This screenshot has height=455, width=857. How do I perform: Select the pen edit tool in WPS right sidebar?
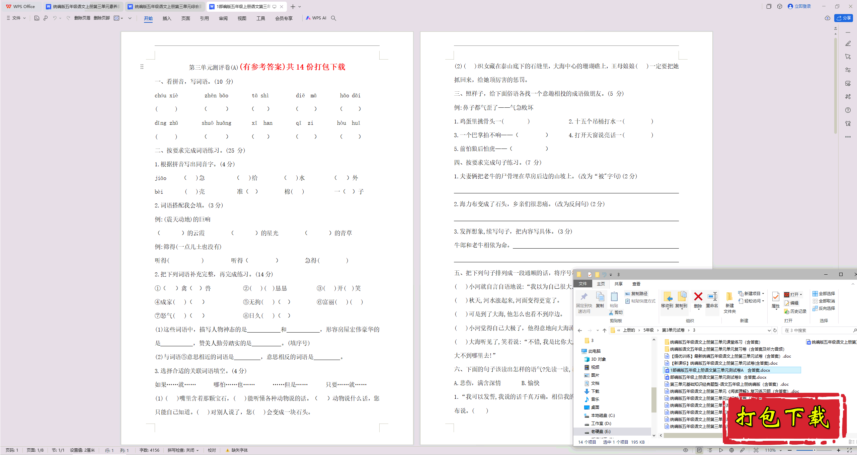coord(848,43)
